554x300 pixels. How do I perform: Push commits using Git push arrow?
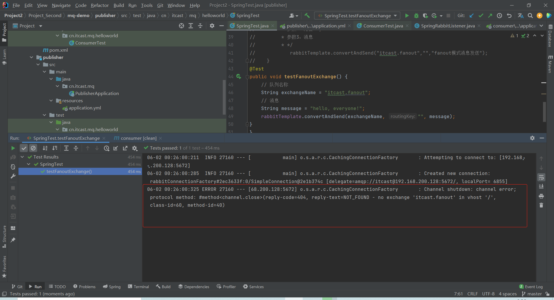[x=490, y=16]
